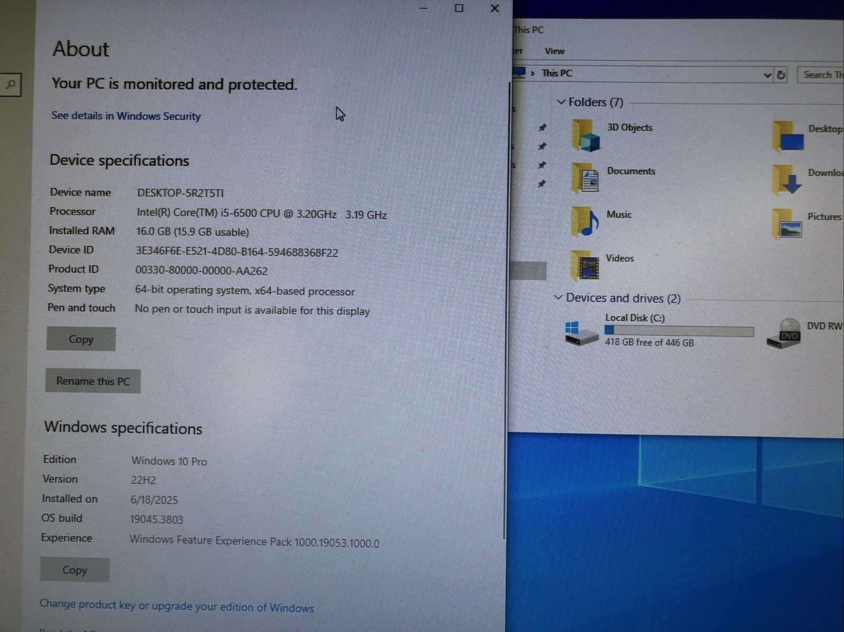Collapse the Devices and drives (2) group

point(558,297)
